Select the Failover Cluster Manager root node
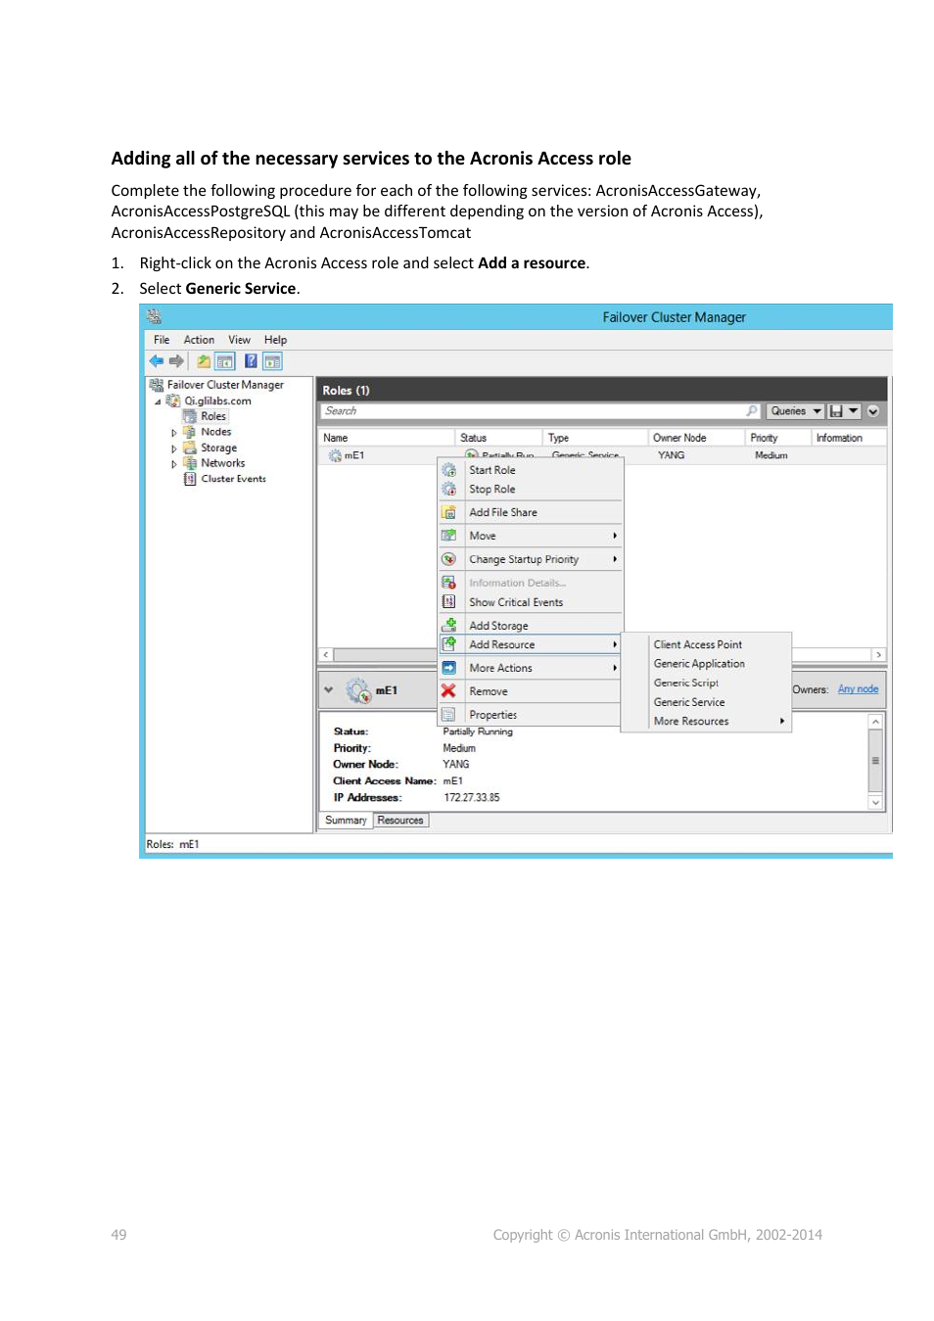 (225, 385)
